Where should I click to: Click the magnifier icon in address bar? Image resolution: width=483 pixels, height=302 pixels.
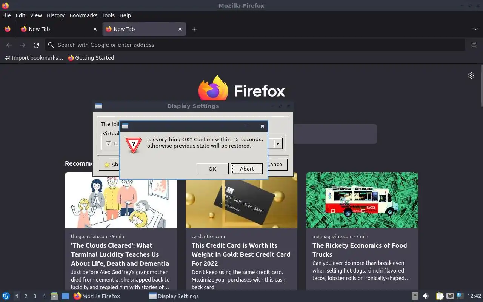click(51, 45)
